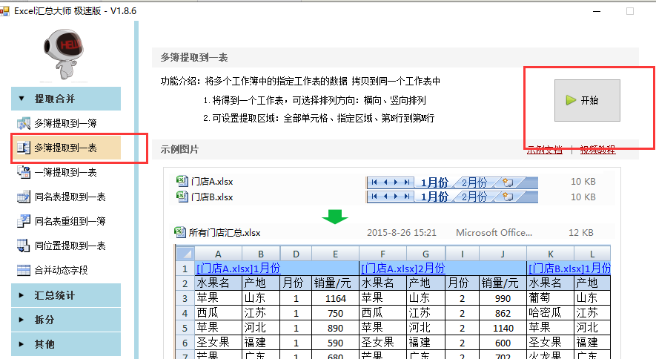The height and width of the screenshot is (359, 656).
Task: Click the 门店B.xlsx filename
Action: click(x=212, y=197)
